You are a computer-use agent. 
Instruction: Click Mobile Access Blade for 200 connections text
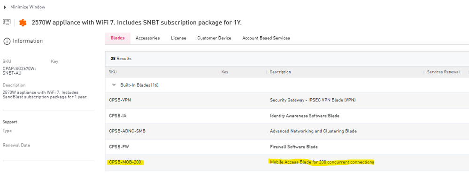(x=322, y=162)
